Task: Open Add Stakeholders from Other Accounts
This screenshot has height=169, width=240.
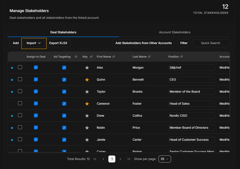Action: pos(143,43)
